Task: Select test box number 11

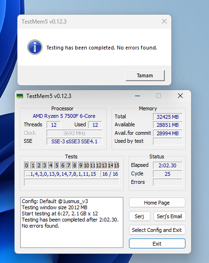Action: [92, 165]
